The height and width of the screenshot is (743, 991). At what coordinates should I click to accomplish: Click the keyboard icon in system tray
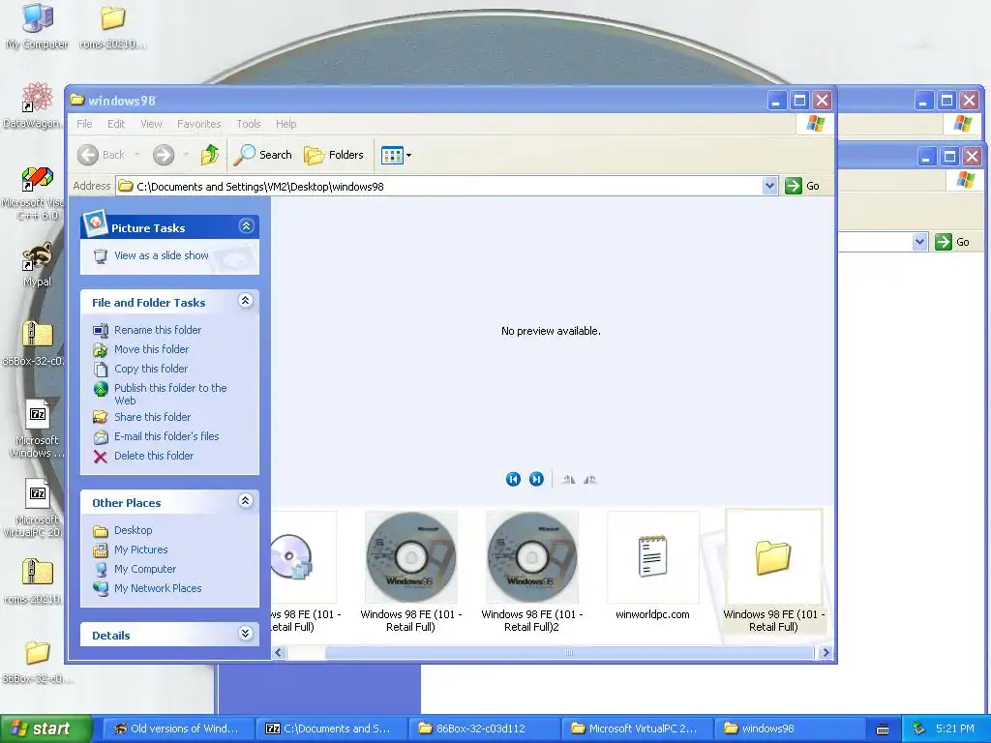coord(883,729)
